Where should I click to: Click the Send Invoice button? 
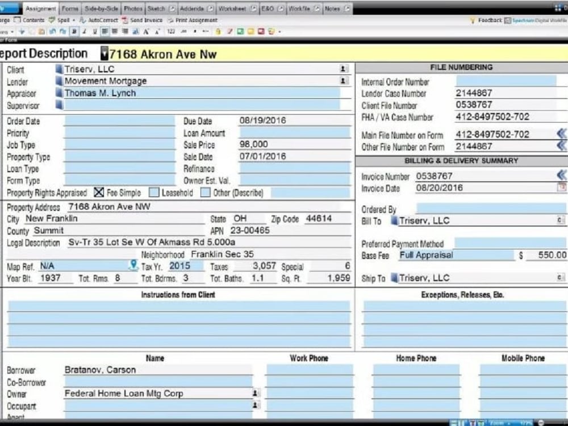point(142,20)
